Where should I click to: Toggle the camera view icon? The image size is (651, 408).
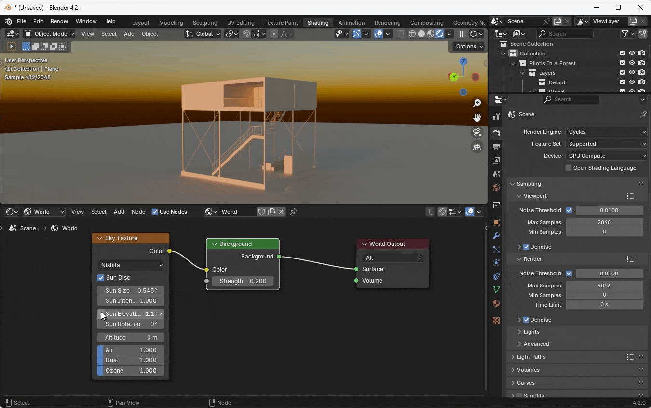point(477,132)
